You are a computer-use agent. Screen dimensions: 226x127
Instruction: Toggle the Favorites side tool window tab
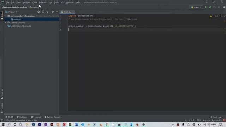tap(2, 108)
